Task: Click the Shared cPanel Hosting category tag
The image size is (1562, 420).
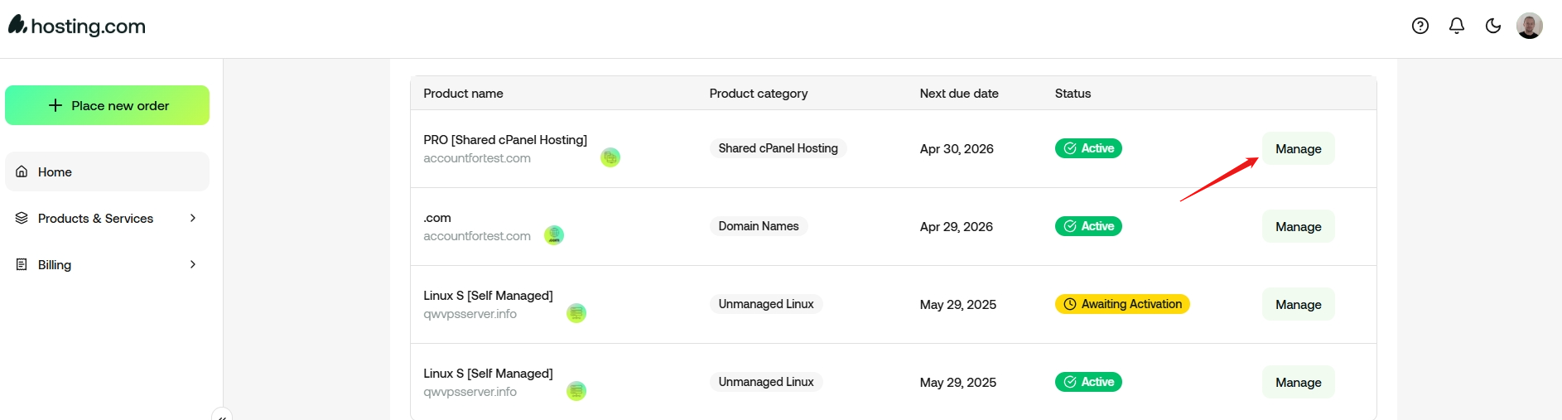Action: [x=778, y=148]
